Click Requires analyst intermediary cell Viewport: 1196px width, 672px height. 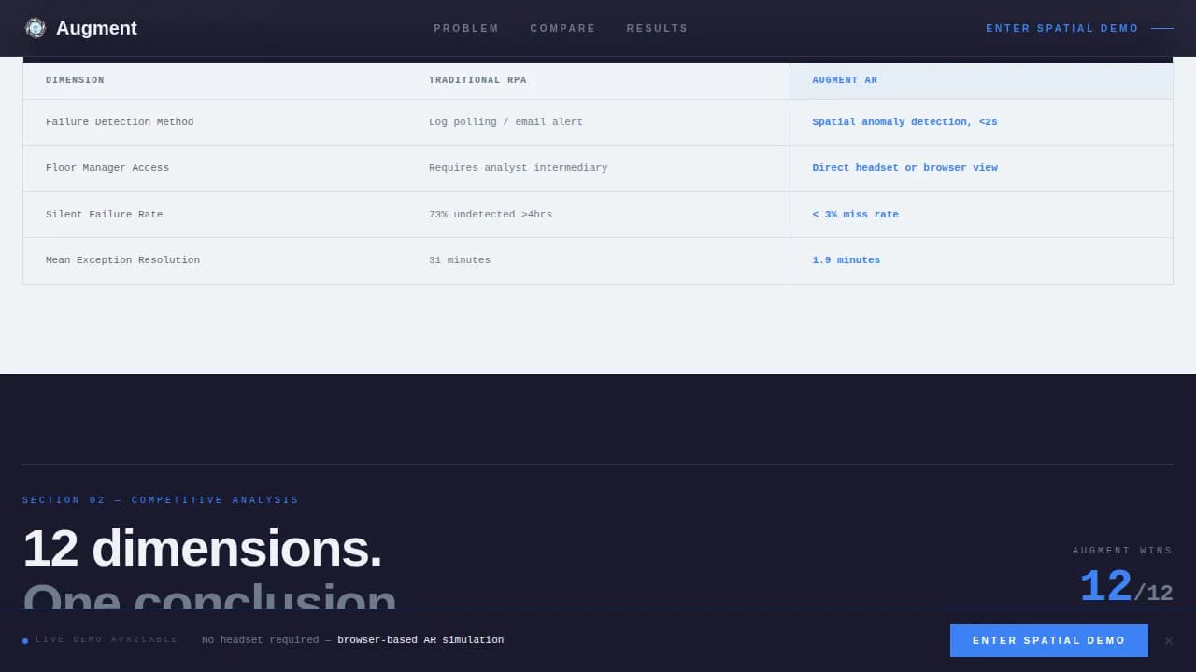518,168
